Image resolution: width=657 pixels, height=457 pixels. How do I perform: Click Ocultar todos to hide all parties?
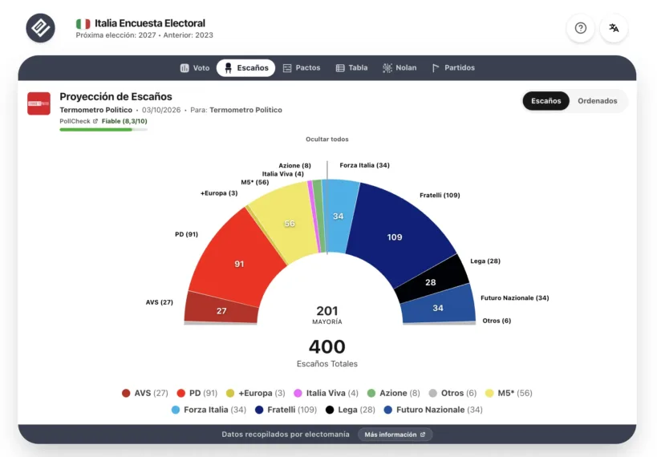coord(326,139)
